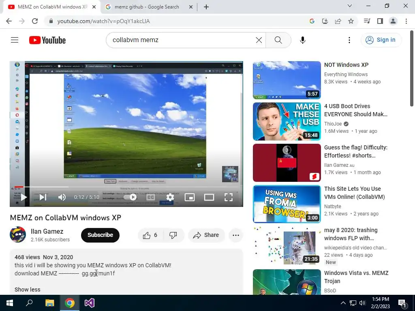This screenshot has width=415, height=311.
Task: Open Guess the flag shorts thumbnail
Action: click(x=287, y=163)
